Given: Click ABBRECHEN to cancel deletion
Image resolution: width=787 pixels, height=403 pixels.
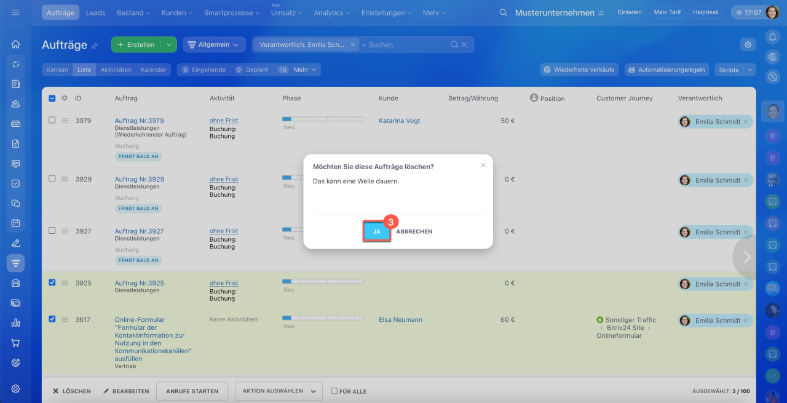Looking at the screenshot, I should (414, 231).
